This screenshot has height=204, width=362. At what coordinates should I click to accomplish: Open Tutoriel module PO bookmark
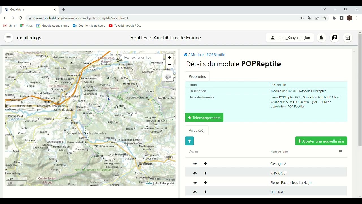tap(125, 25)
